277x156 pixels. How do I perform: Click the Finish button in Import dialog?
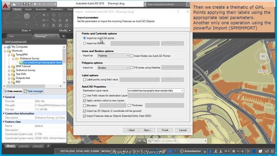pos(165,130)
